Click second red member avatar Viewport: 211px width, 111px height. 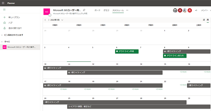(180, 10)
